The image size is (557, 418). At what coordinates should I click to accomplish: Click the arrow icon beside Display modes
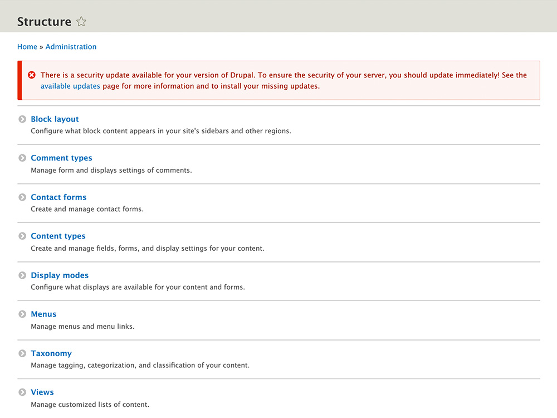pyautogui.click(x=22, y=275)
